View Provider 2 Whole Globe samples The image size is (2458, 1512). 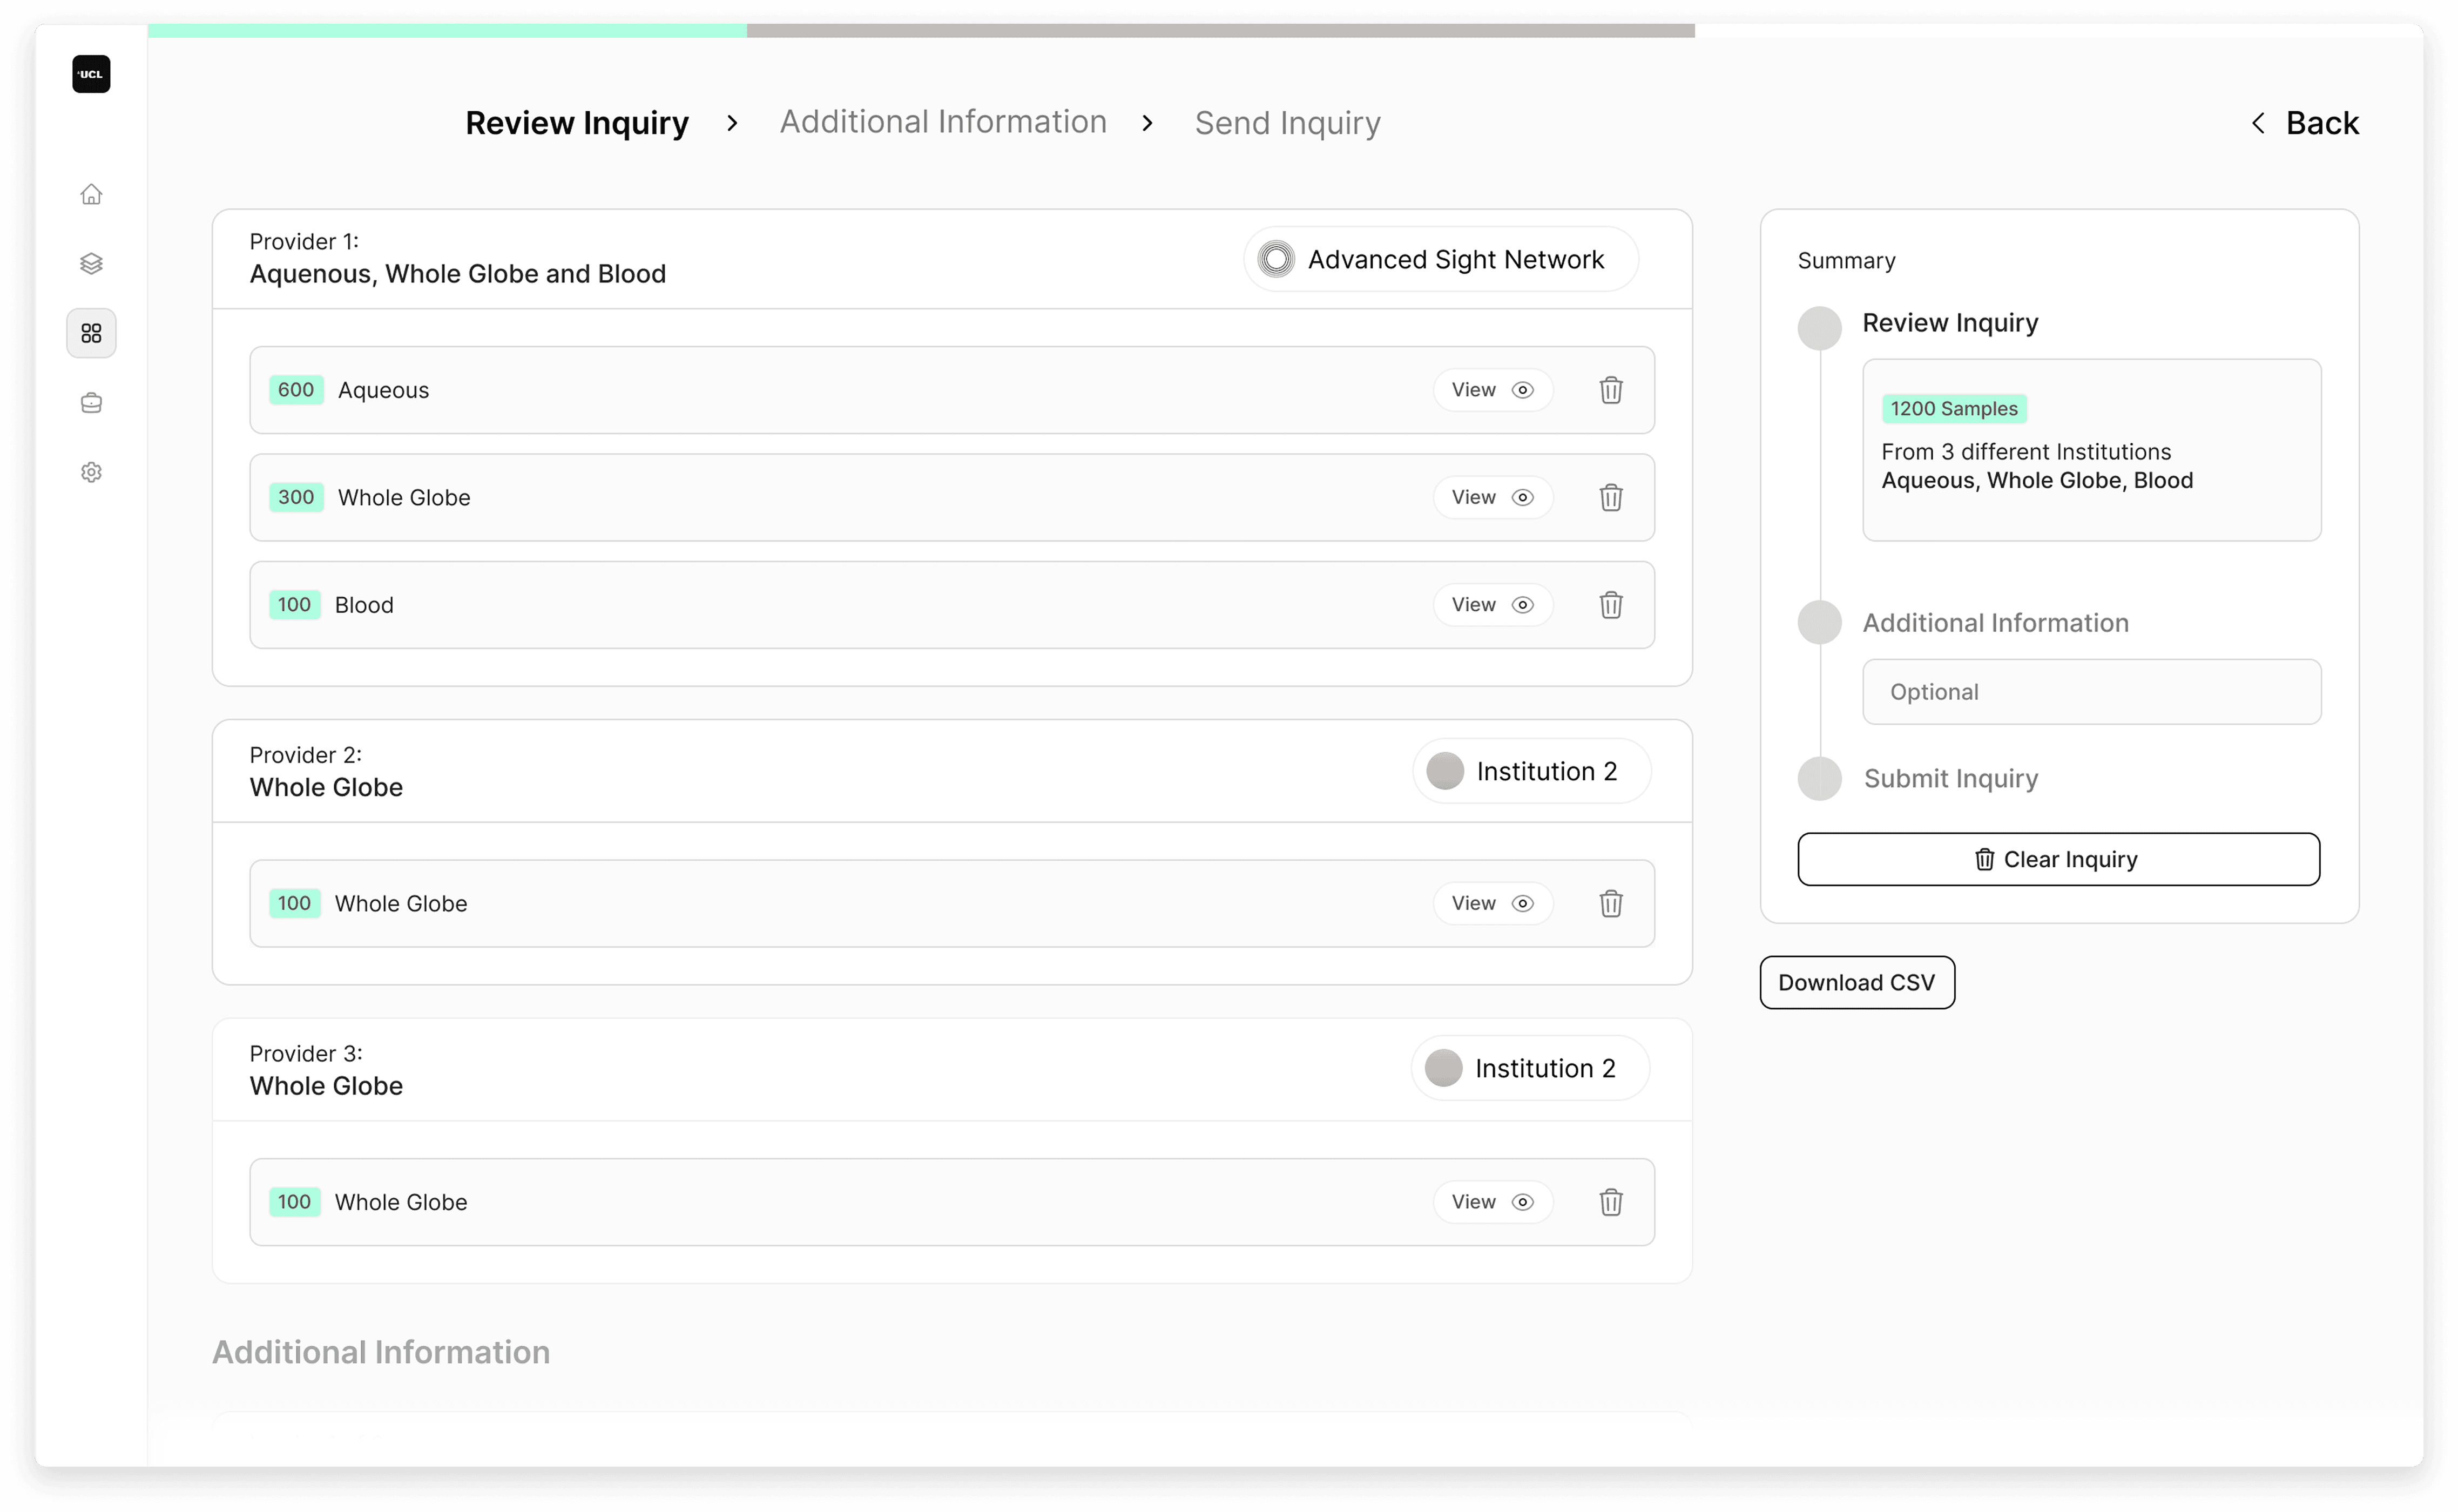point(1492,903)
